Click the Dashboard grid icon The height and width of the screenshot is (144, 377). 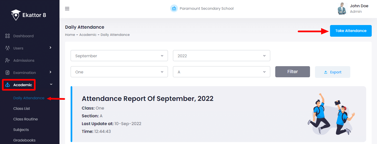8,36
